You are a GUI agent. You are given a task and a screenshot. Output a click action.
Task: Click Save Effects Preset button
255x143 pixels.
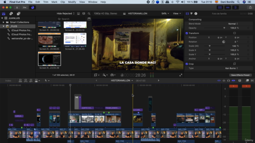[x=240, y=75]
